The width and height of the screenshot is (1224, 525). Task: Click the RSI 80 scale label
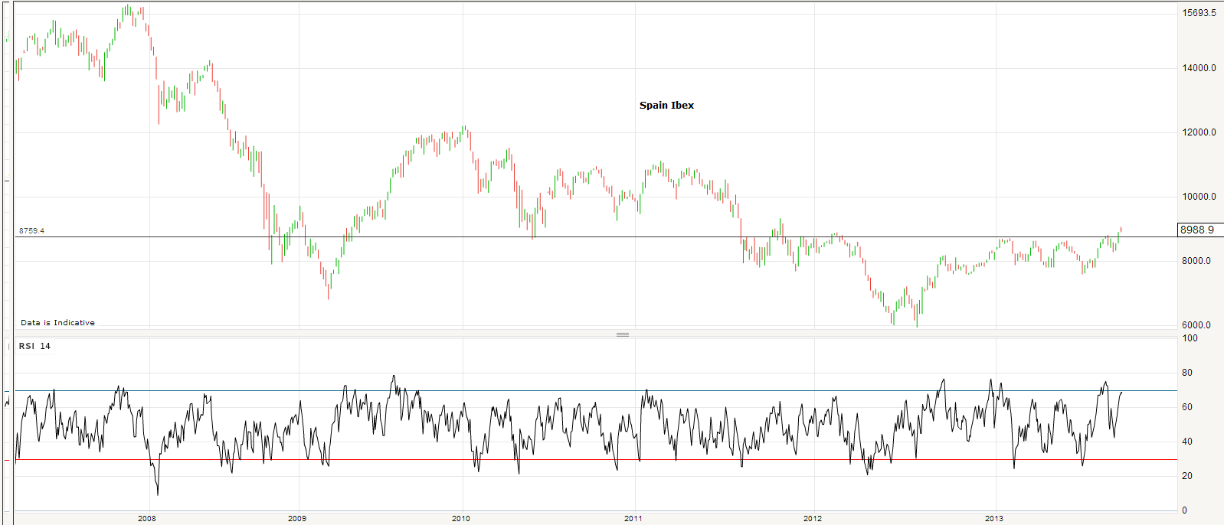click(x=1186, y=373)
